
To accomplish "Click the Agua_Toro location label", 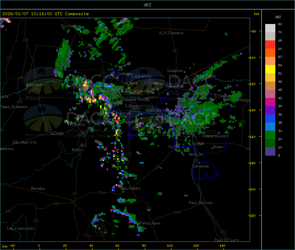I will tap(35, 85).
